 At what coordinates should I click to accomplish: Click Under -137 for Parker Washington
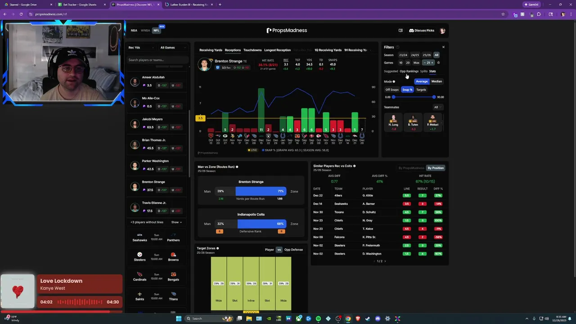point(176,169)
